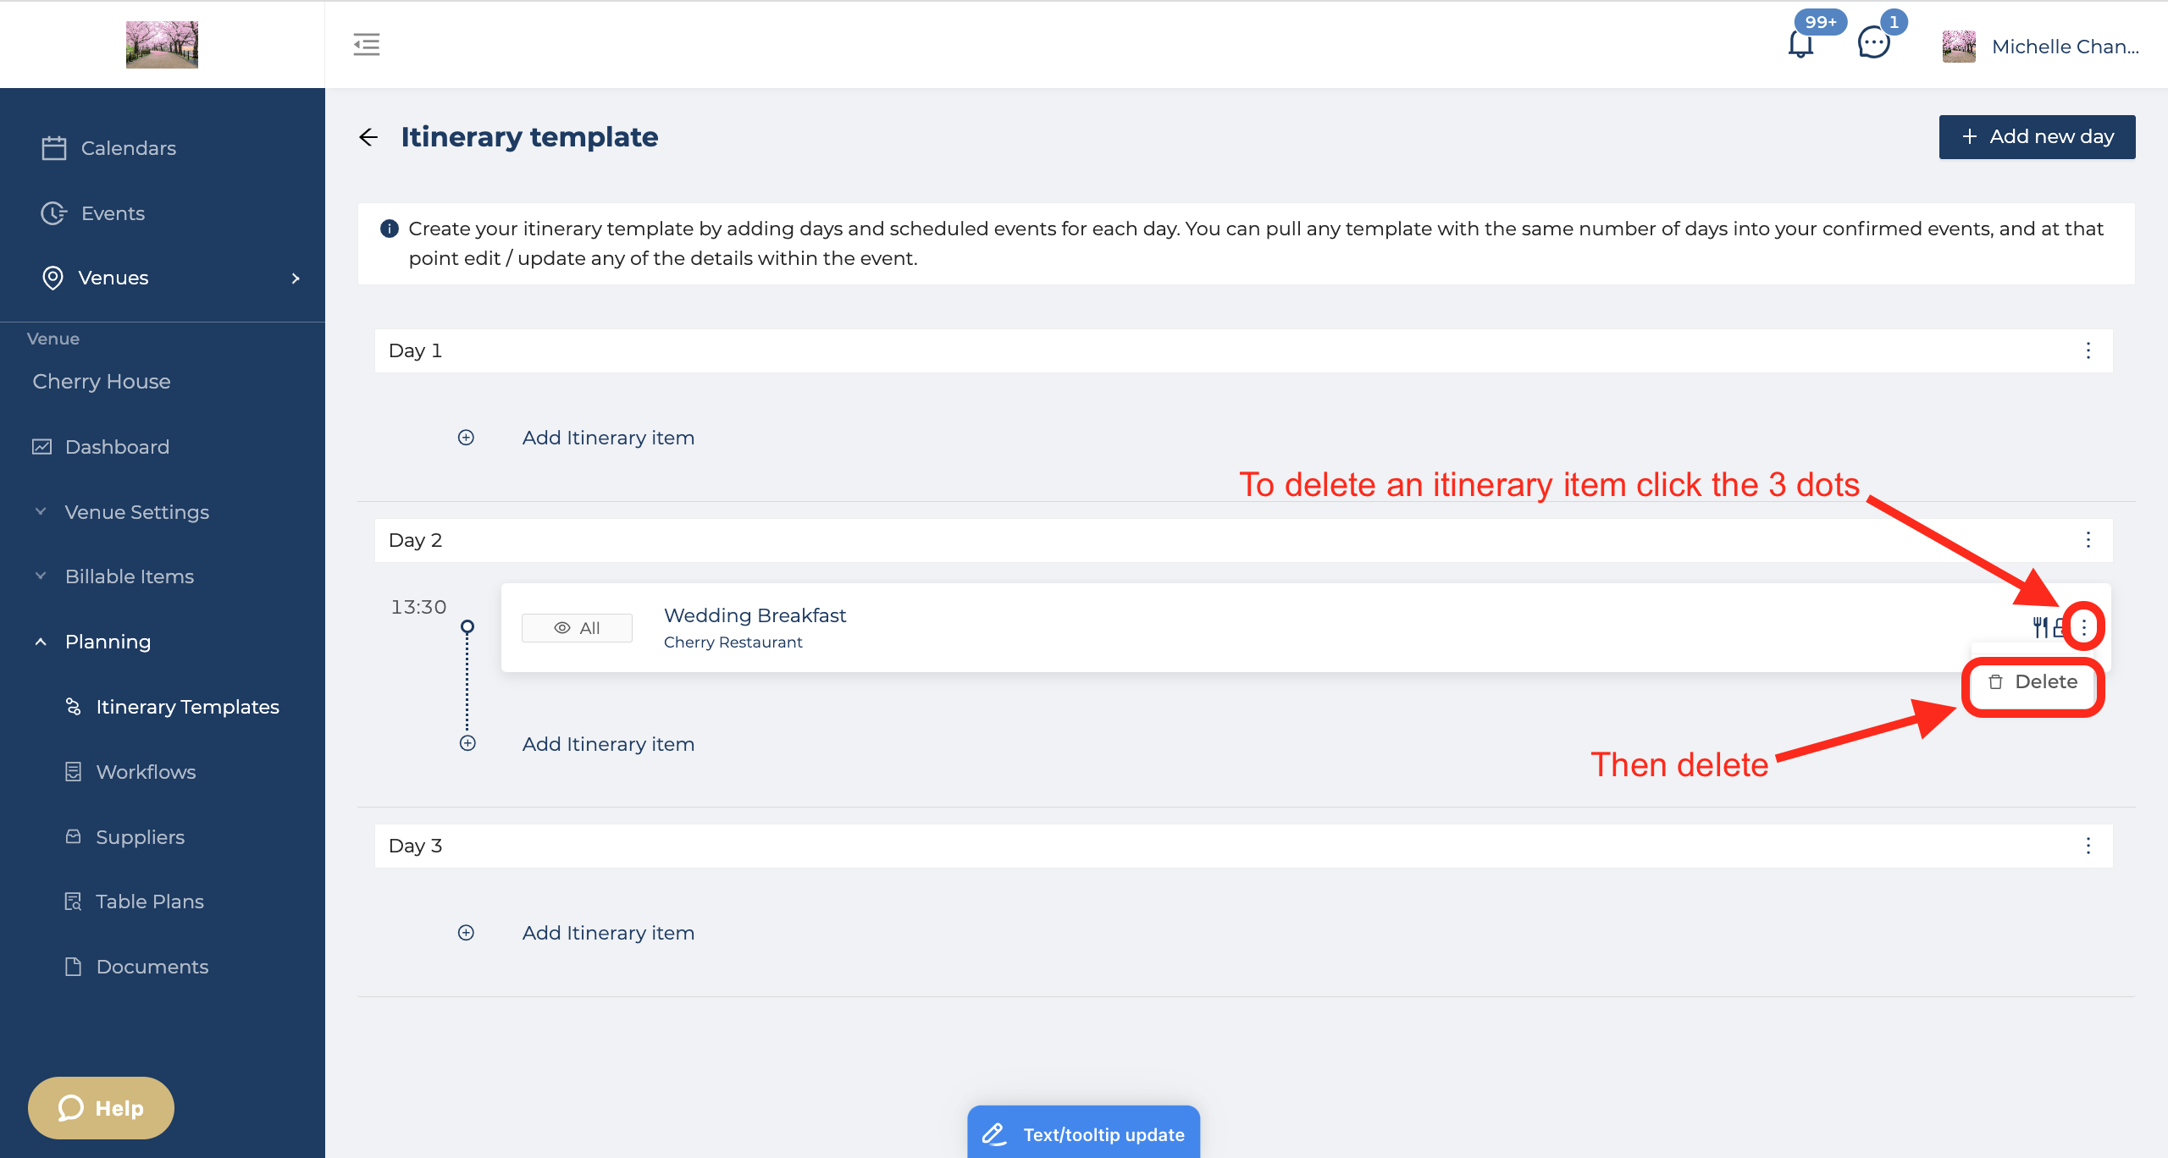Open the Dashboard sidebar item
The image size is (2168, 1158).
[x=117, y=447]
